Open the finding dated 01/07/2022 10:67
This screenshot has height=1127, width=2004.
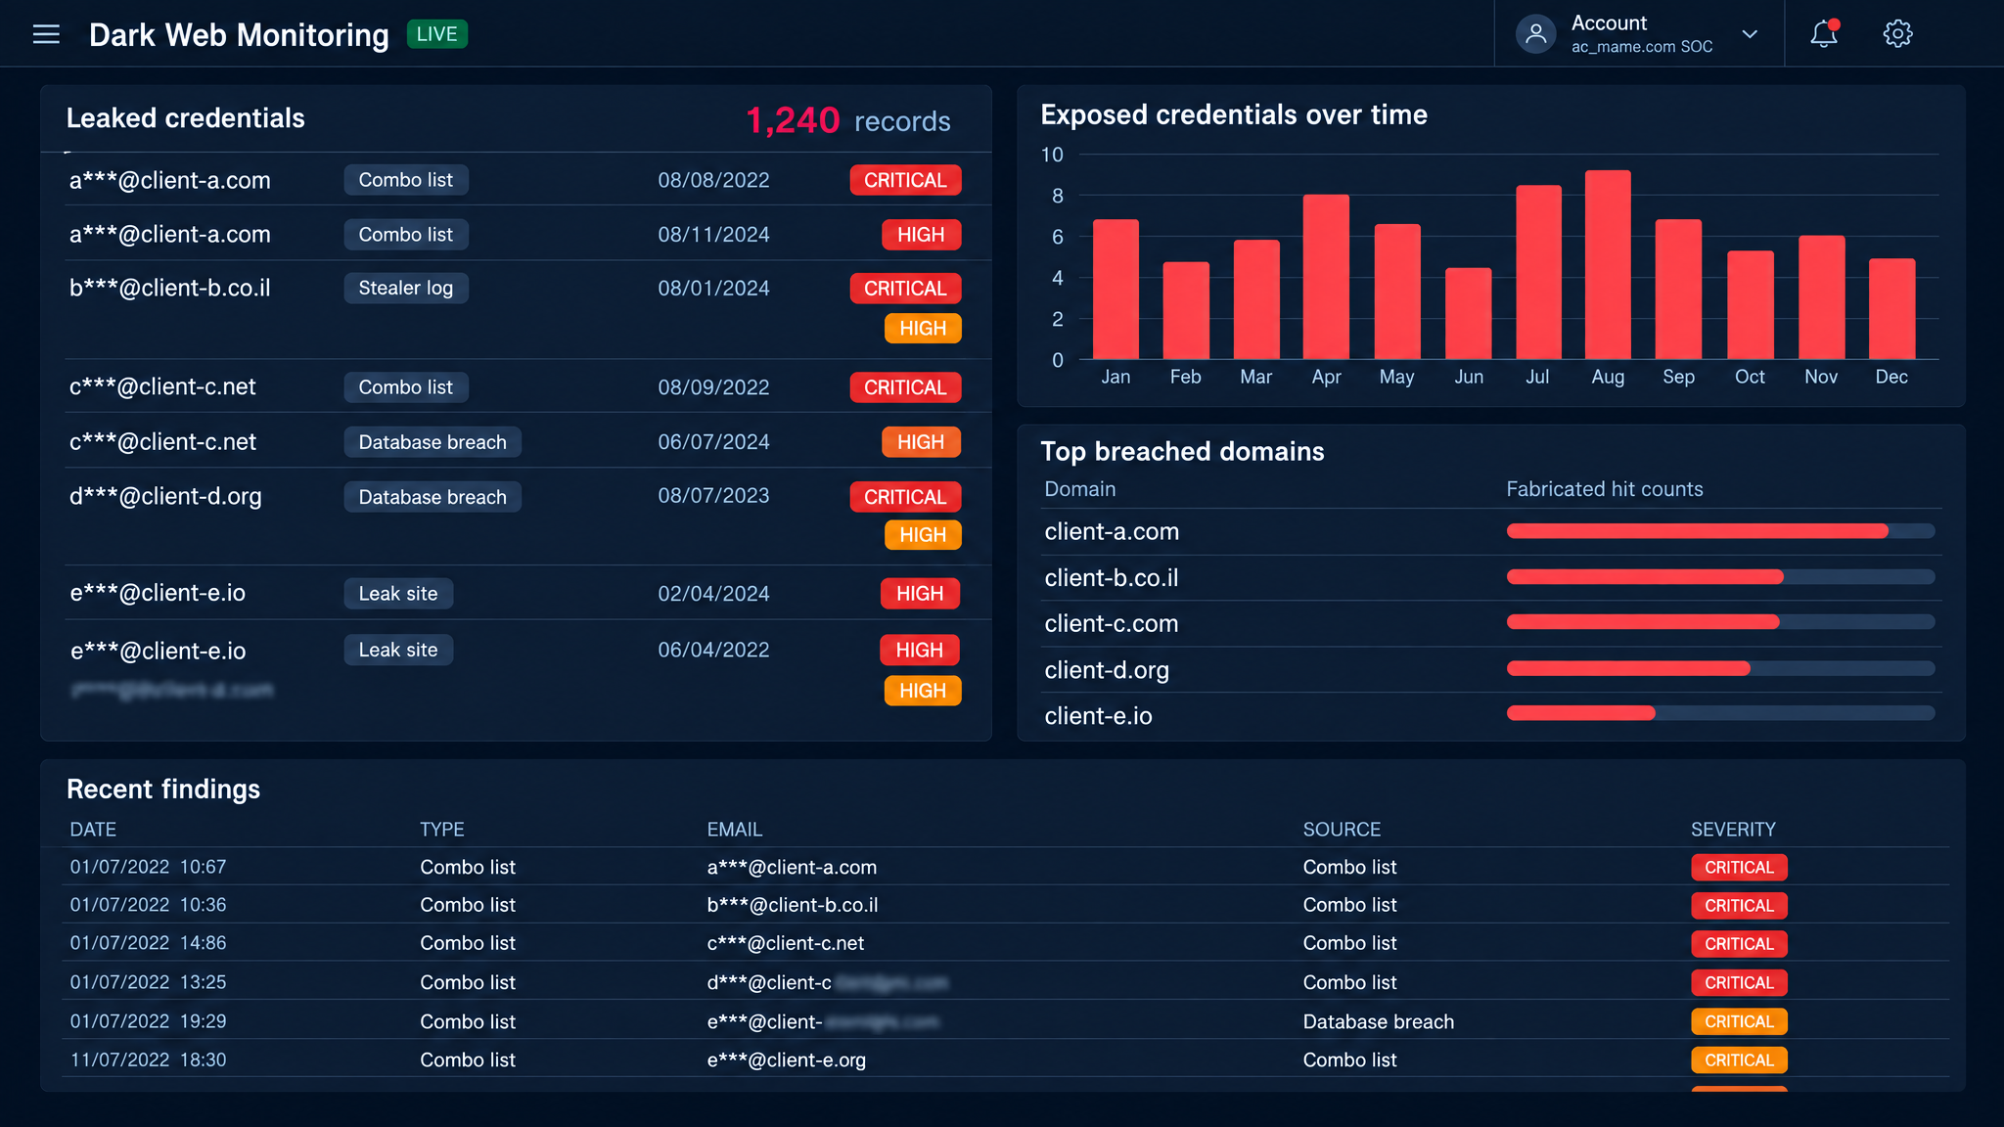pos(1006,867)
